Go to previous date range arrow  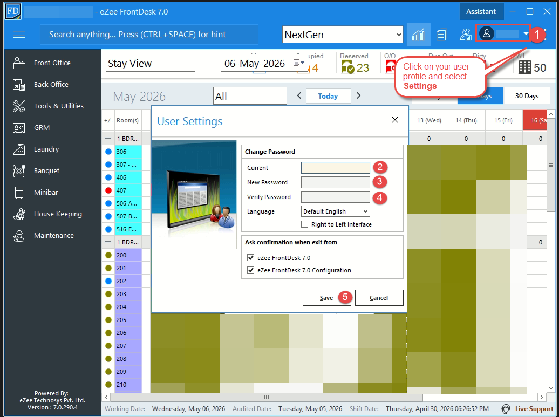(299, 95)
